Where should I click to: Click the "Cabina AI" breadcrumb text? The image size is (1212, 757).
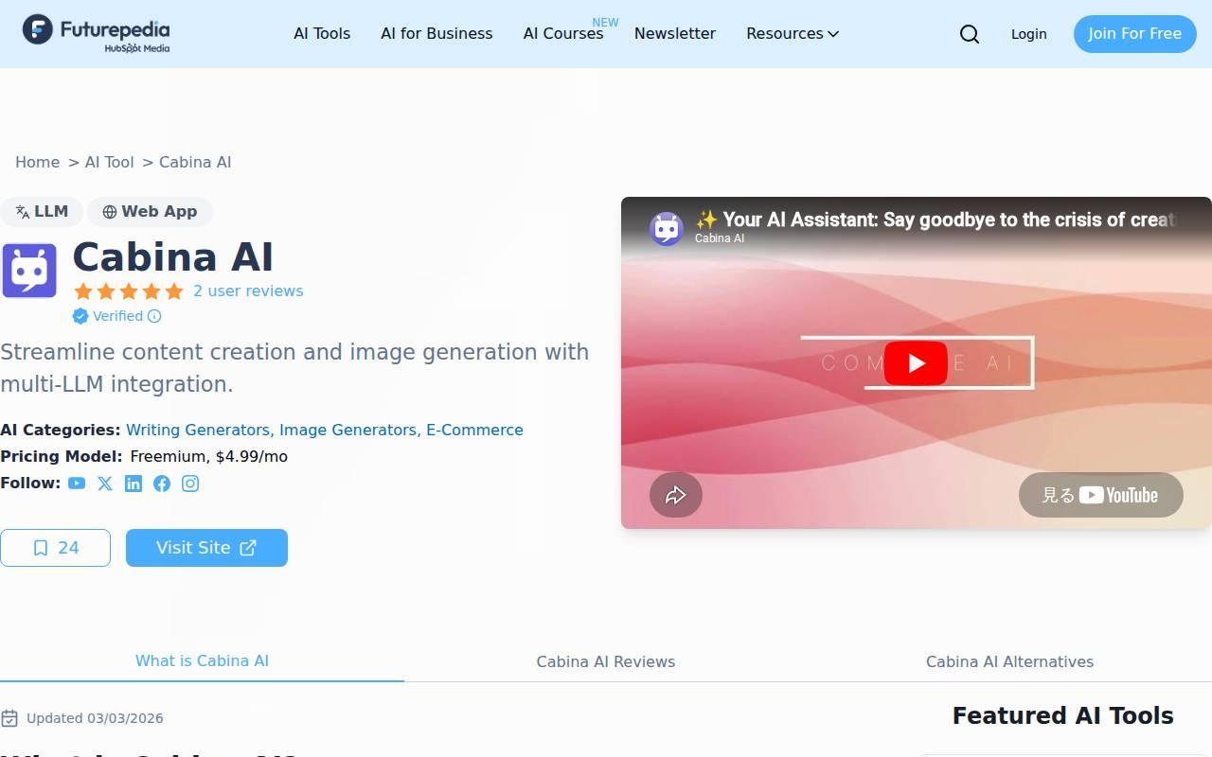[195, 162]
